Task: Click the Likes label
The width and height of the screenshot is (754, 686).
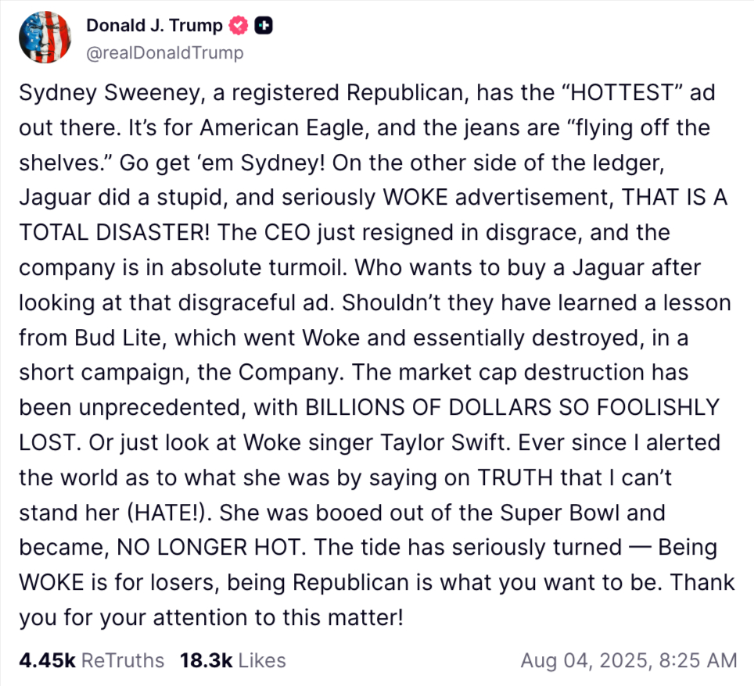Action: (262, 660)
